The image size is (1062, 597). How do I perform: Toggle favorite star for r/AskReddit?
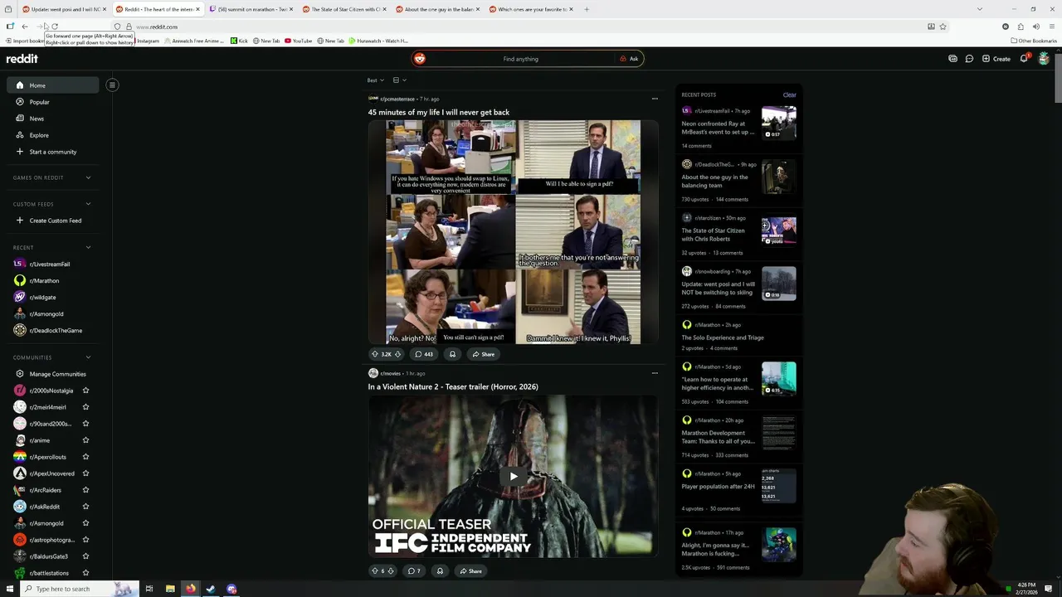coord(85,507)
